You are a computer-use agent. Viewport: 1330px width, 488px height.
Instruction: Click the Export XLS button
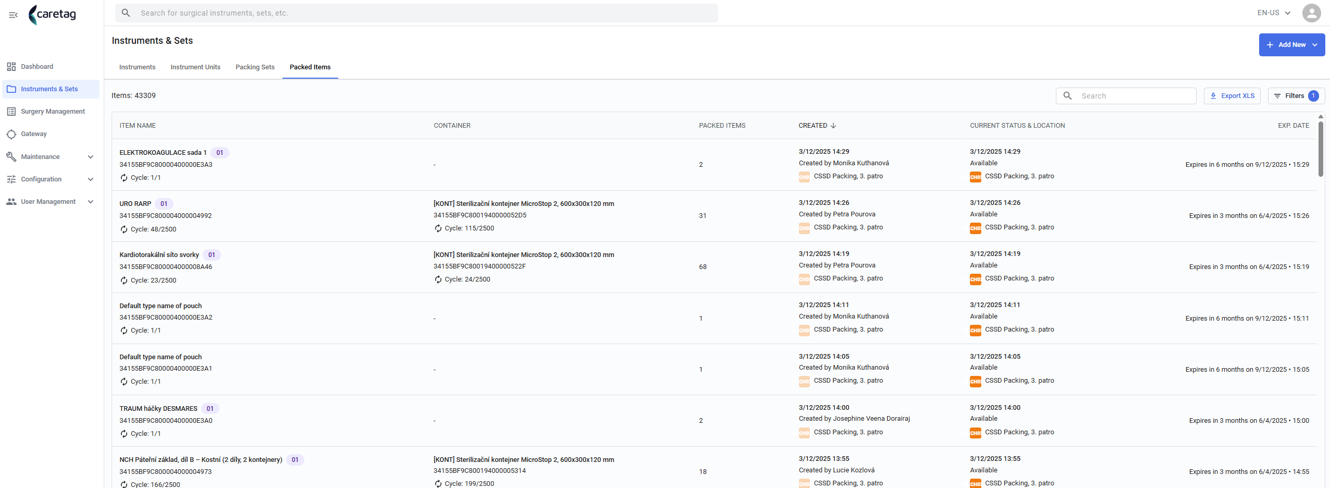(x=1232, y=96)
